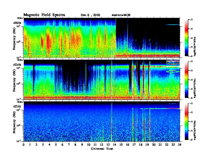Click the -2 value on dH/dt color scale

coord(191,20)
